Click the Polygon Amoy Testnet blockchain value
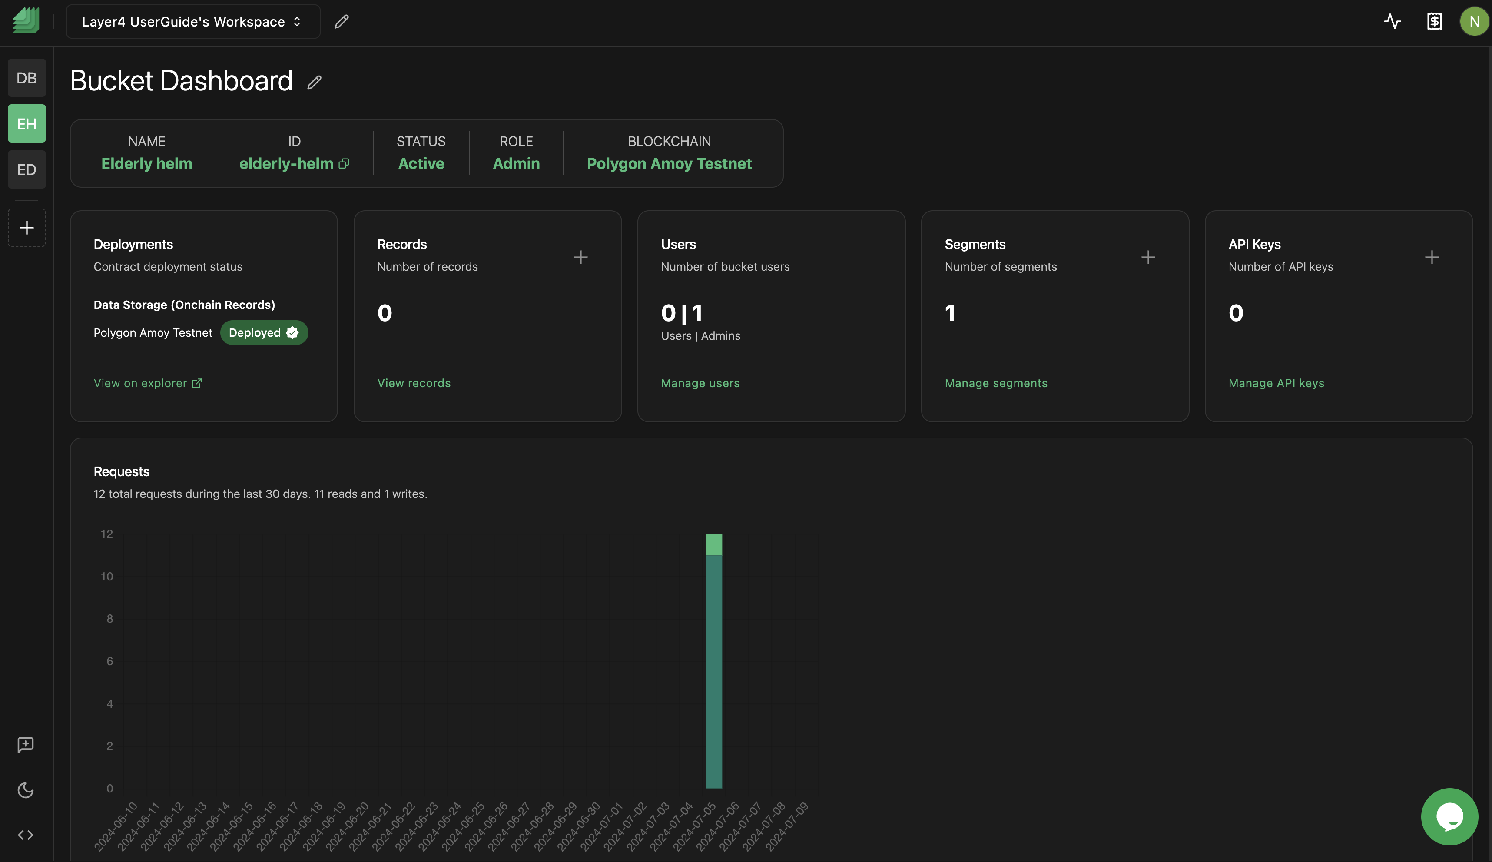 point(669,164)
